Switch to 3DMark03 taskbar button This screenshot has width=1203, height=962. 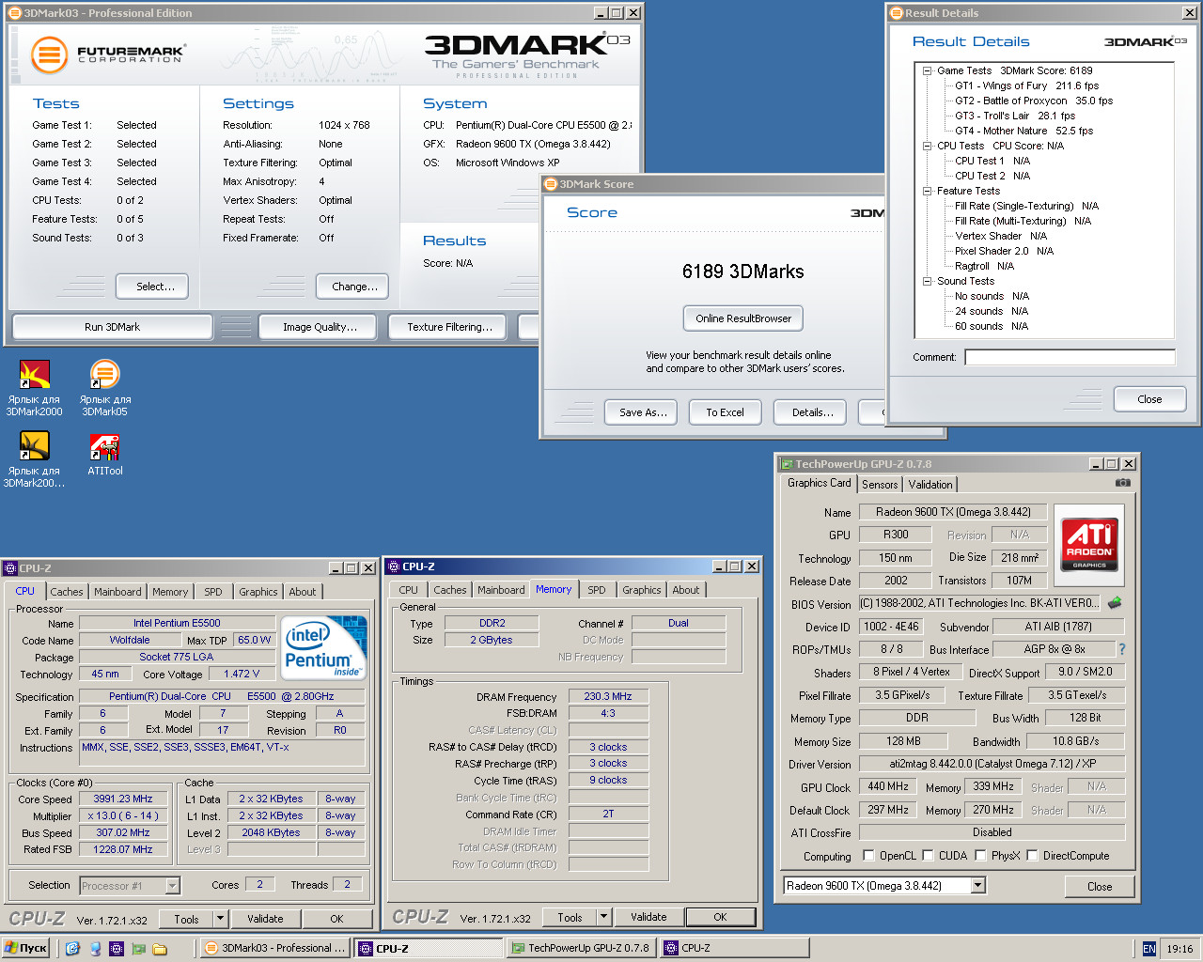coord(275,948)
